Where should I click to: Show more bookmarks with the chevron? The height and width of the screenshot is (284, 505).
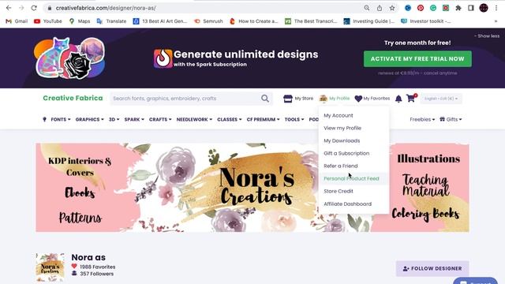496,21
